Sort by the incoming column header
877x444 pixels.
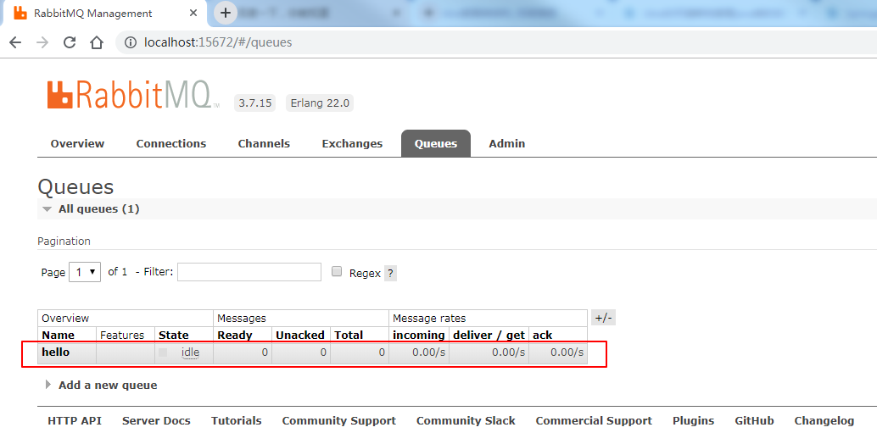(419, 335)
